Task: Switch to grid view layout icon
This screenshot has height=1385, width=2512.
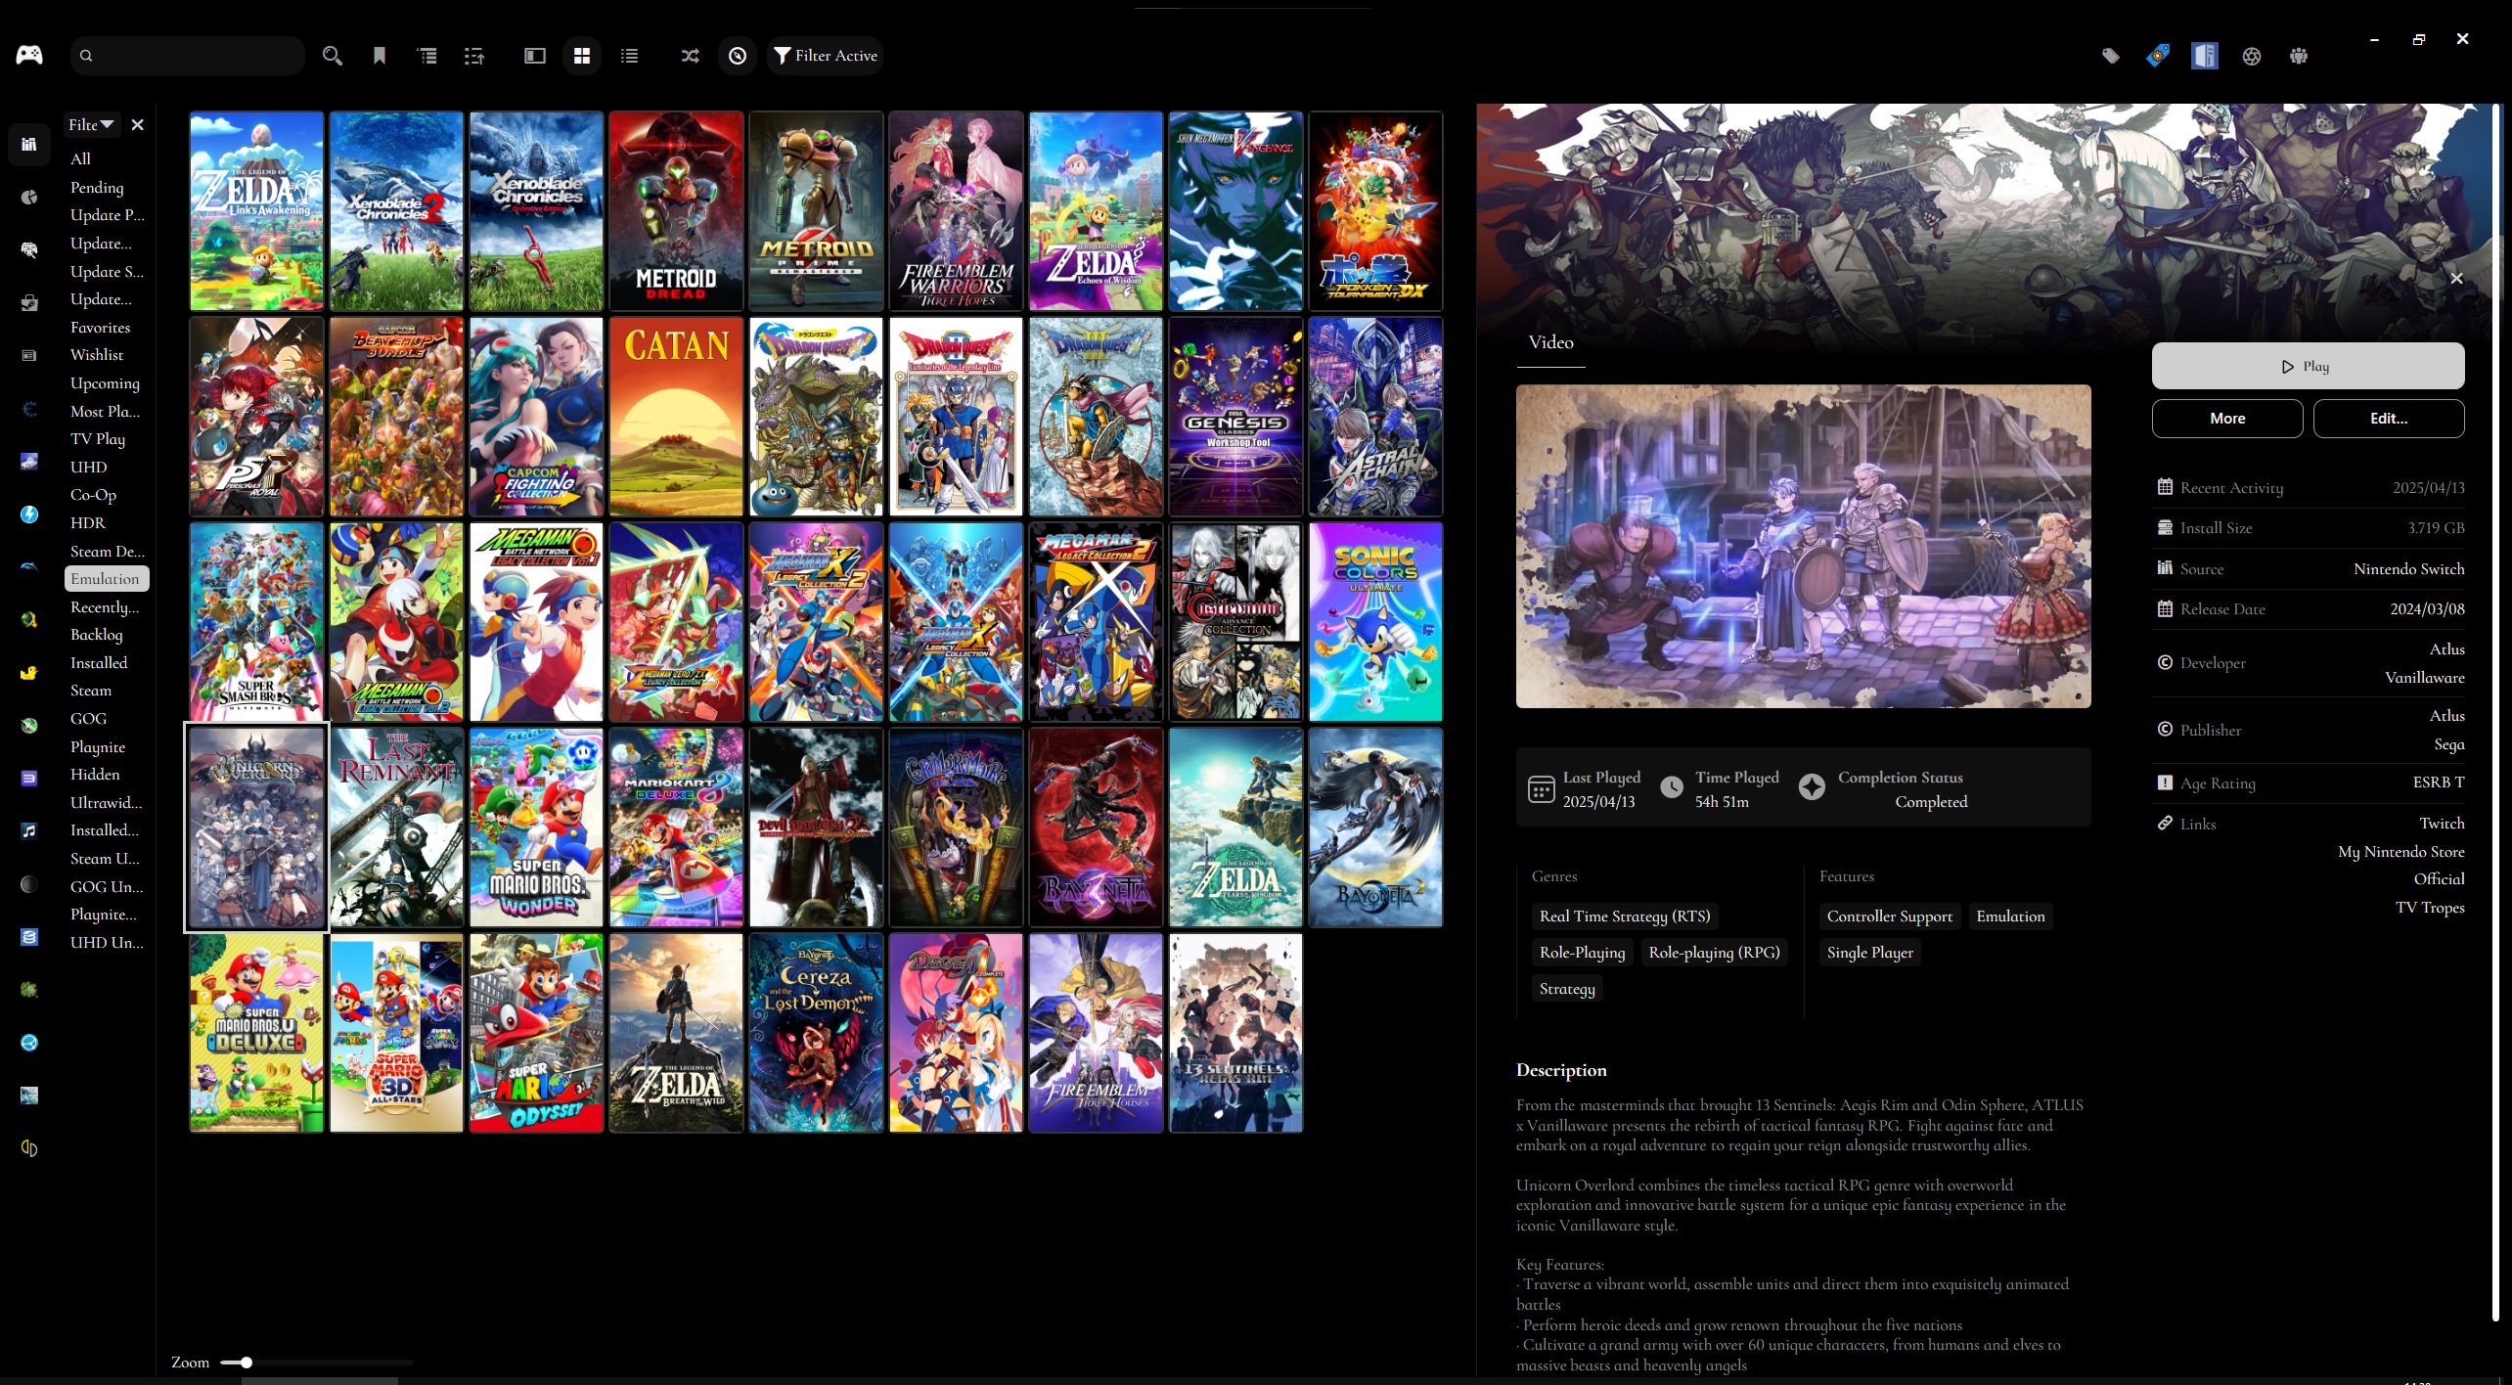Action: click(x=582, y=56)
